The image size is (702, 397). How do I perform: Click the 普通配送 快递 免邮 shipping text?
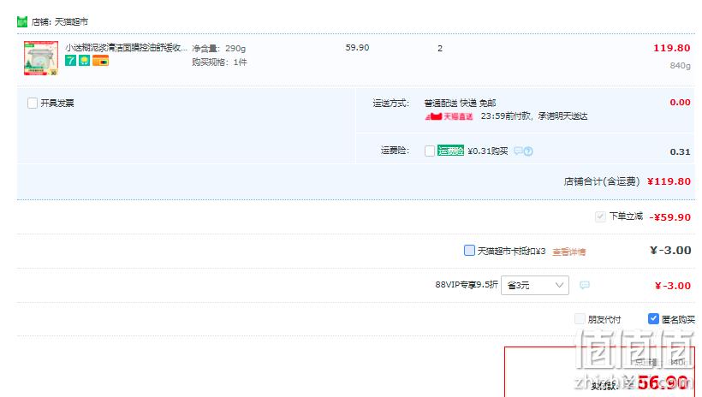461,104
